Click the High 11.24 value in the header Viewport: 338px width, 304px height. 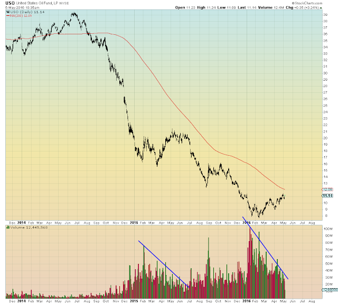click(206, 7)
